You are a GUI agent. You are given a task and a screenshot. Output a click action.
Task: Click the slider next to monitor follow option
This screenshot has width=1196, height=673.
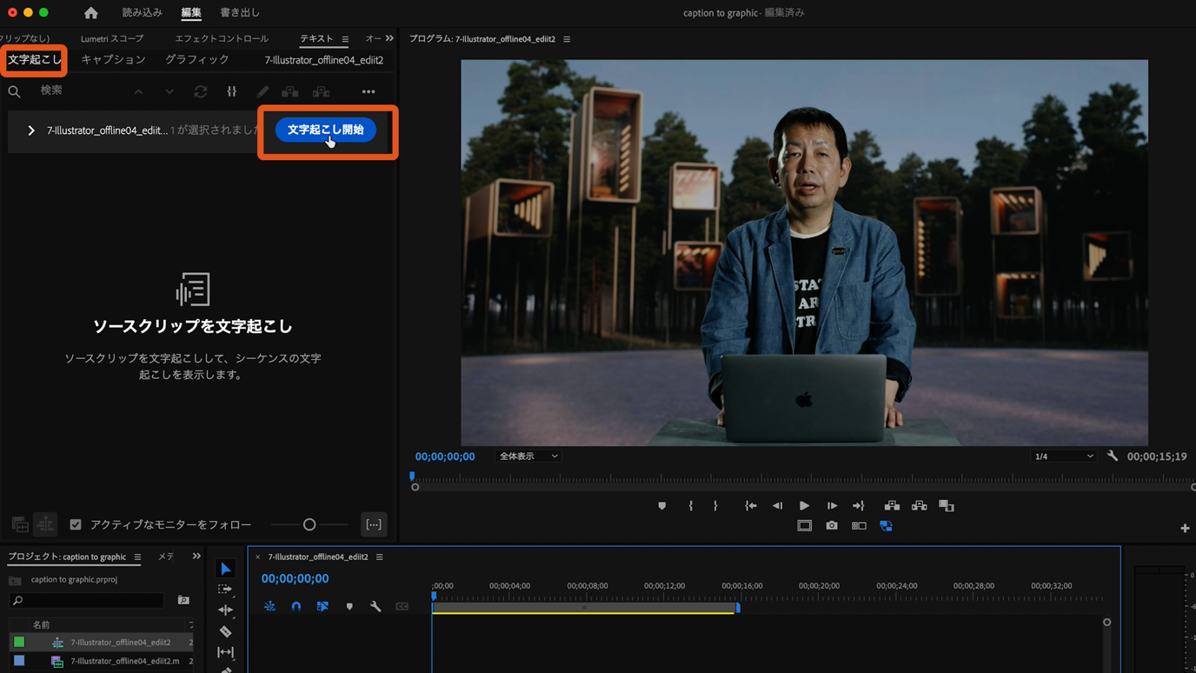point(309,524)
